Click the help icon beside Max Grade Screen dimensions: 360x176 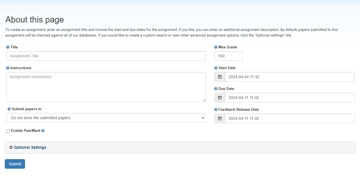(x=216, y=47)
